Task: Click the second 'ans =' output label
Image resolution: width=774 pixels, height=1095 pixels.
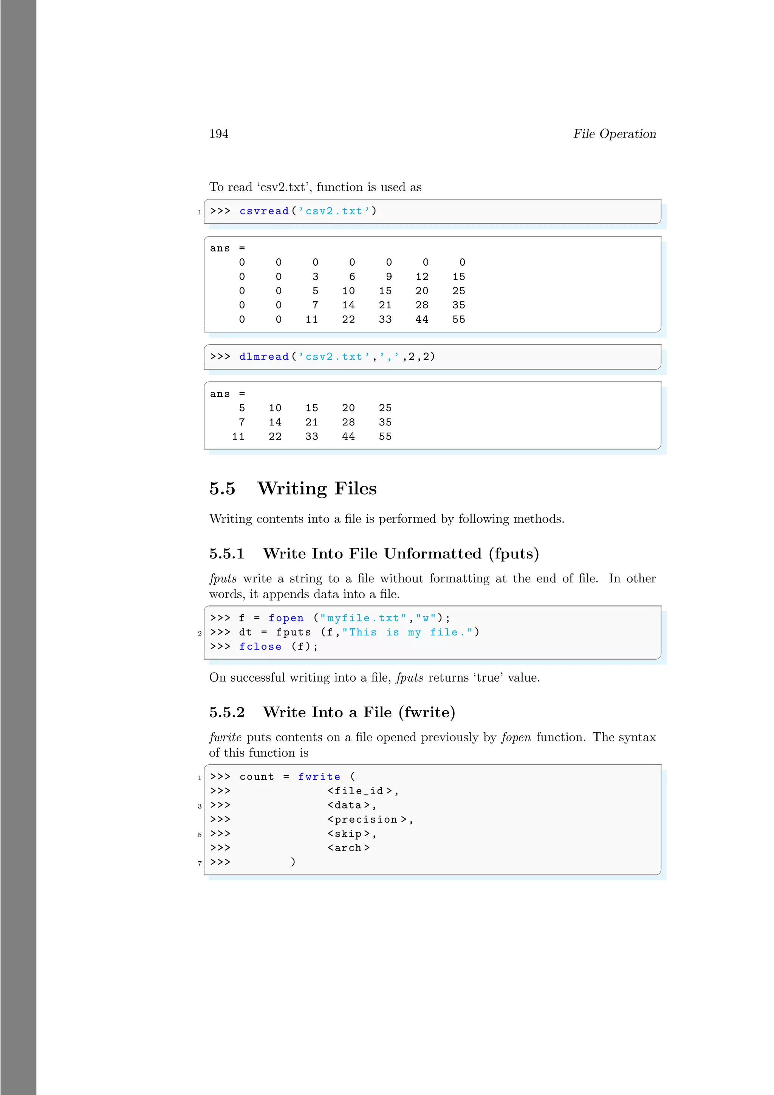Action: pyautogui.click(x=228, y=394)
